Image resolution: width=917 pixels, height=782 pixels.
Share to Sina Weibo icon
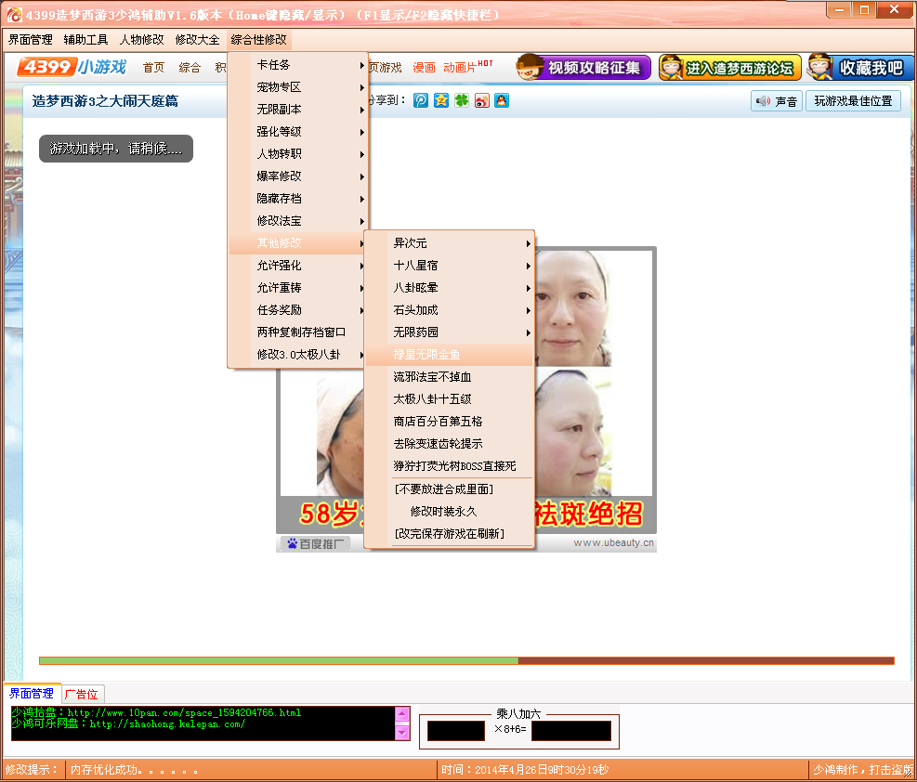tap(481, 100)
